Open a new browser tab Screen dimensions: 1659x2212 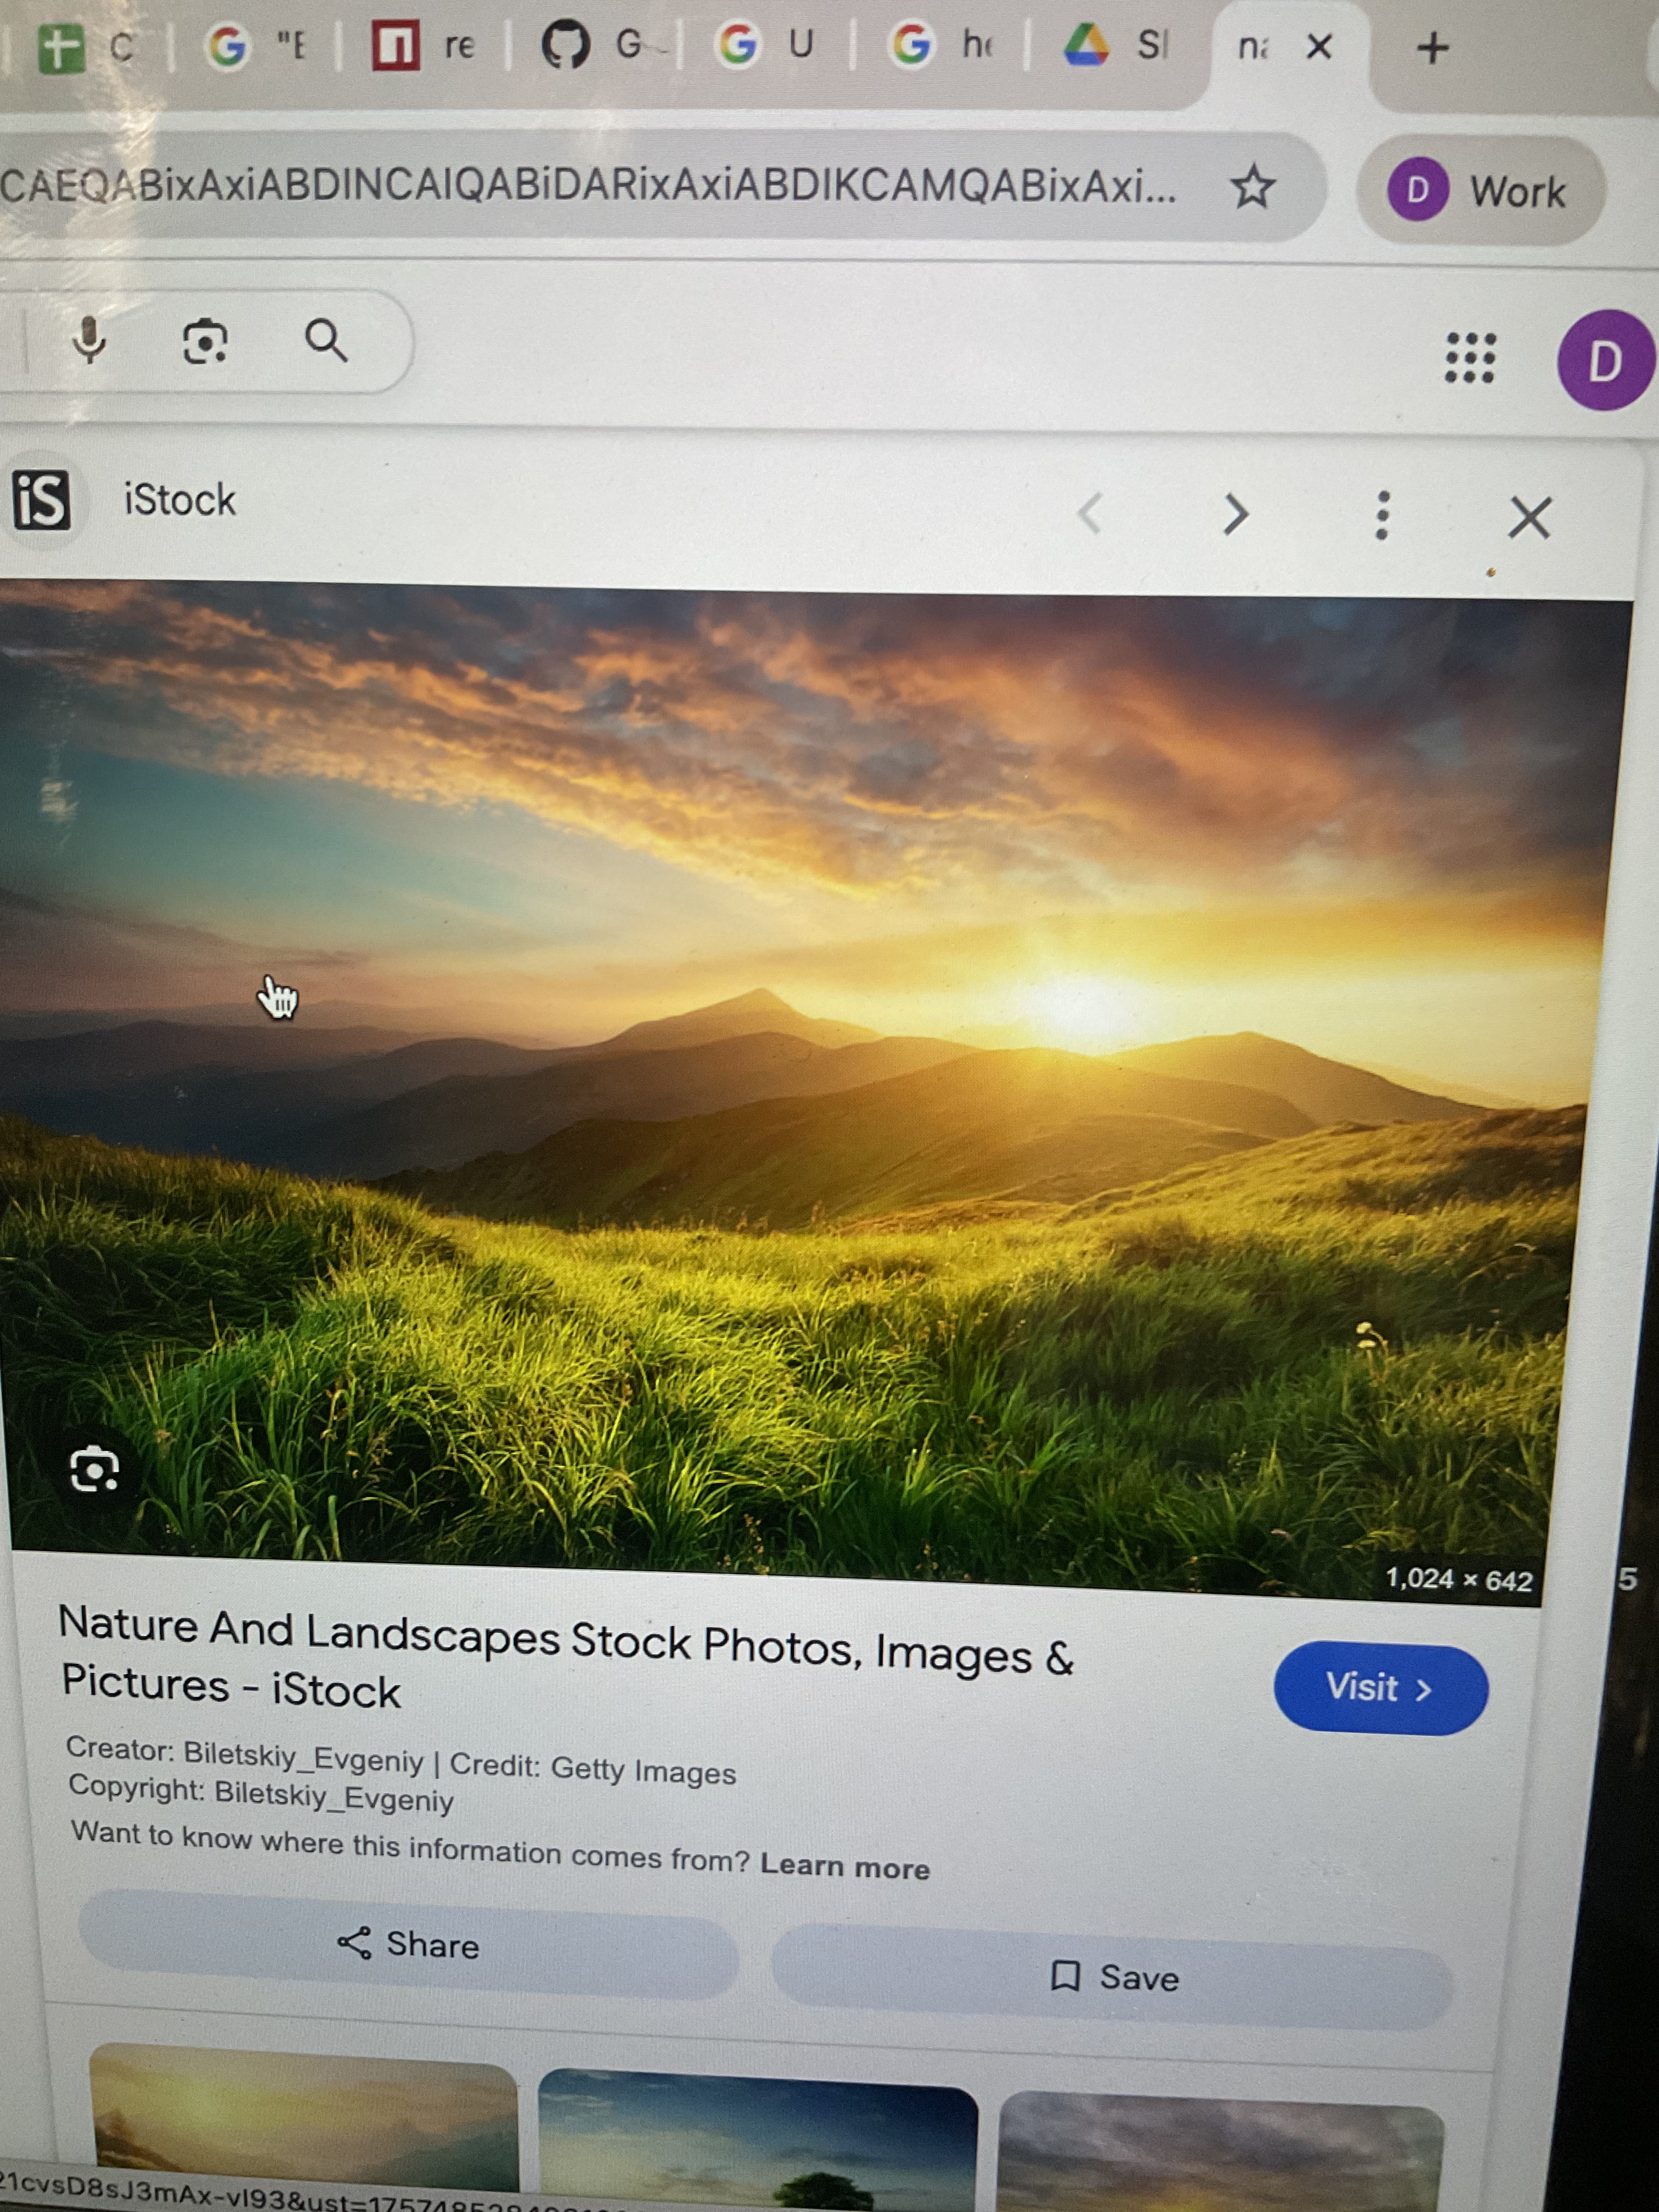pyautogui.click(x=1433, y=47)
